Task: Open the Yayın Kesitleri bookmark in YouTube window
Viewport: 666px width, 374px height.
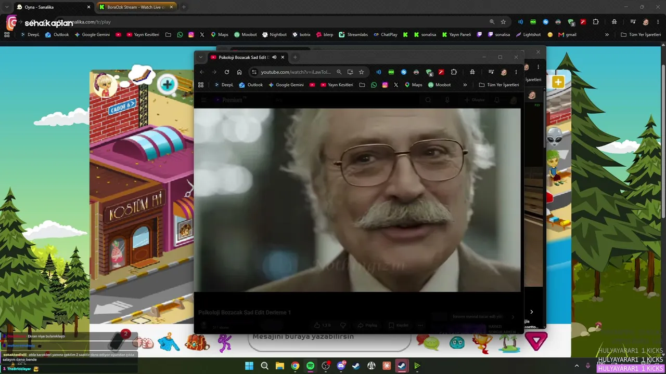Action: (x=337, y=85)
